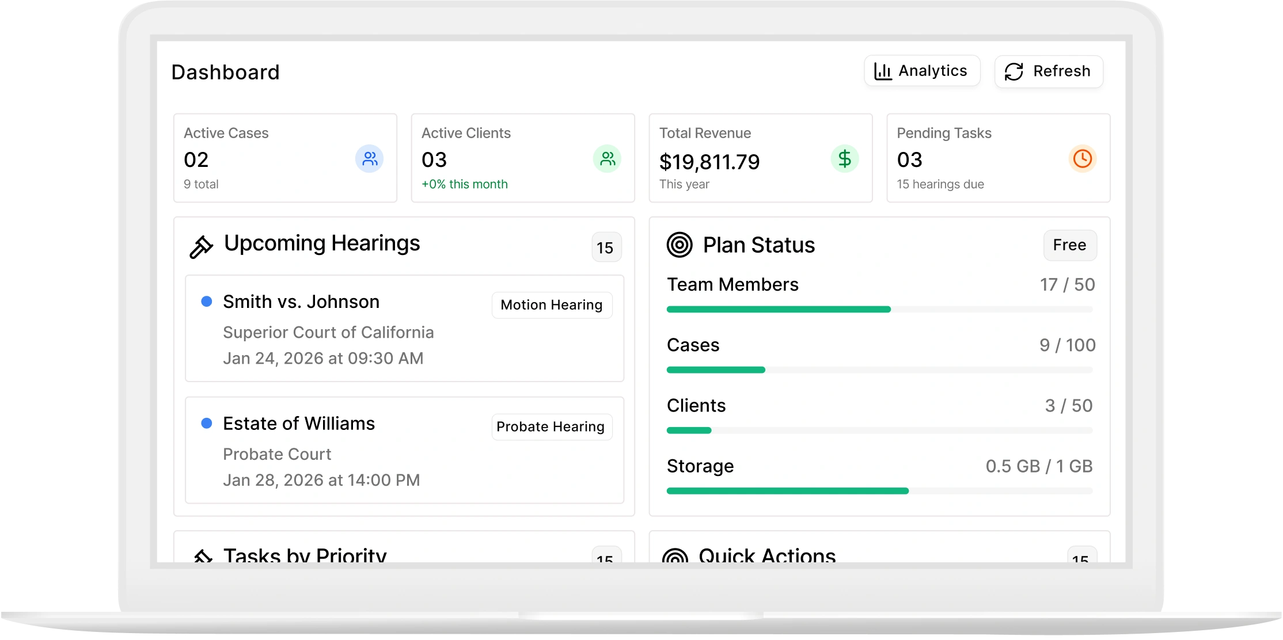Click the Team Members progress bar
This screenshot has height=640, width=1283.
pos(879,310)
